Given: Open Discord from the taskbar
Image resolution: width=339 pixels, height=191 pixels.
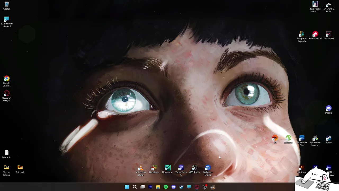Looking at the screenshot, I should (173, 187).
